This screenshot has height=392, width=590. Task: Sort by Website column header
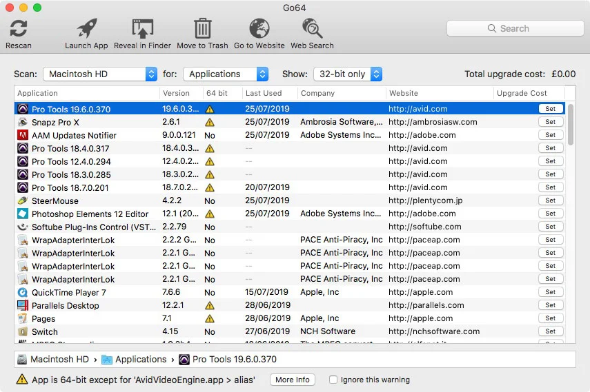[x=440, y=93]
